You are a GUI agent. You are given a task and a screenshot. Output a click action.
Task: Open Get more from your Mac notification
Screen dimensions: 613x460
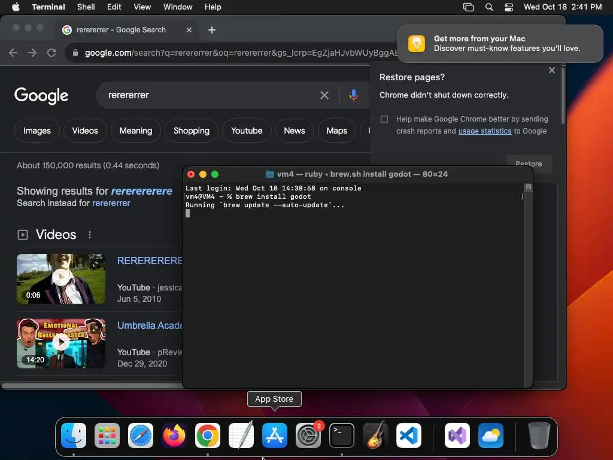click(500, 43)
